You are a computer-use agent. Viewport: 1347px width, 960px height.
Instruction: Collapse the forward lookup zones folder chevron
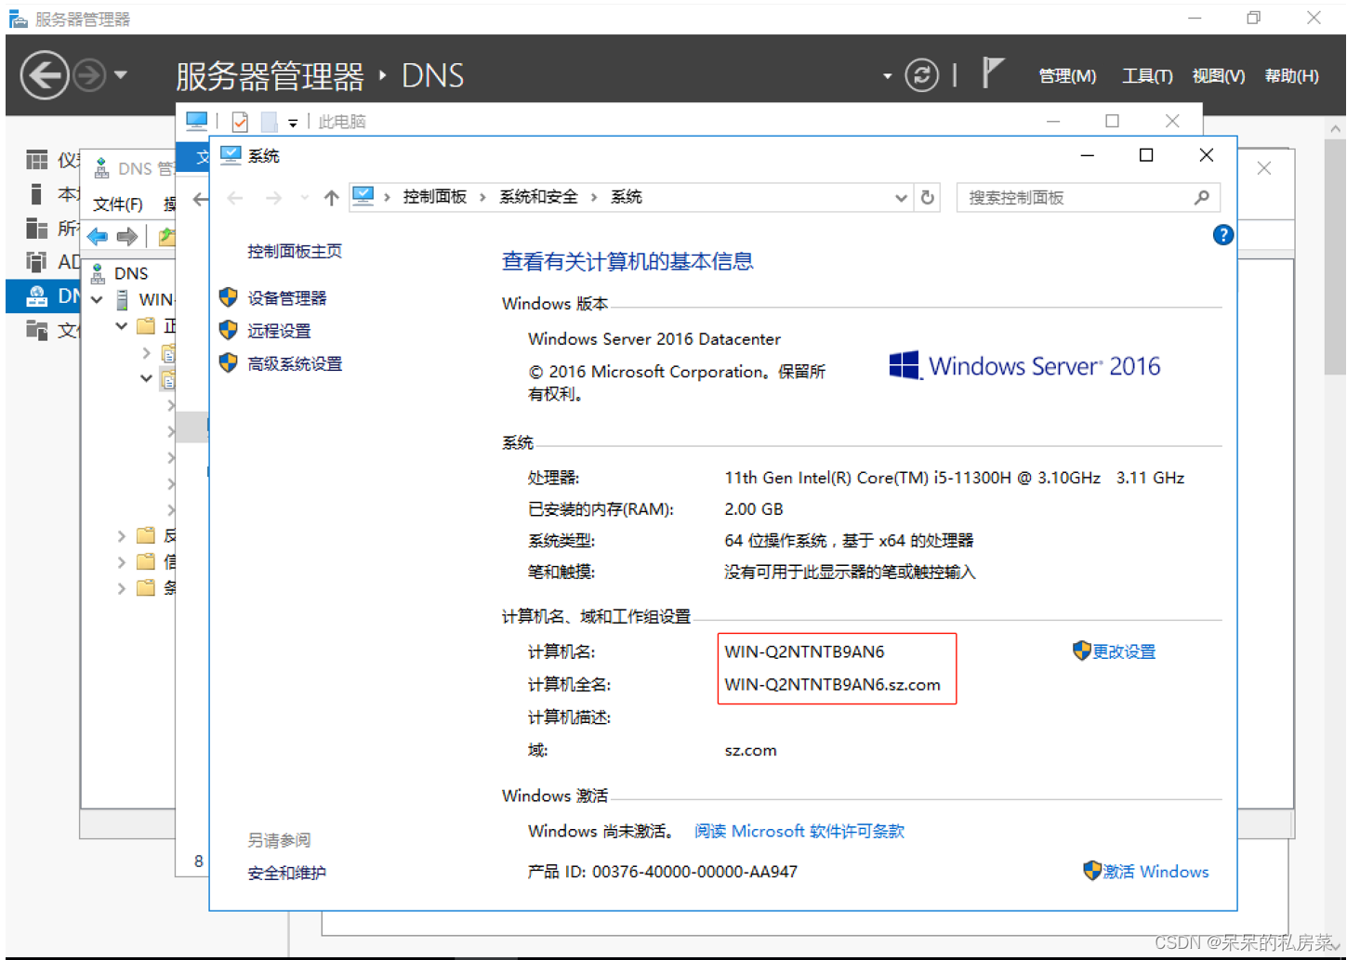(x=122, y=325)
